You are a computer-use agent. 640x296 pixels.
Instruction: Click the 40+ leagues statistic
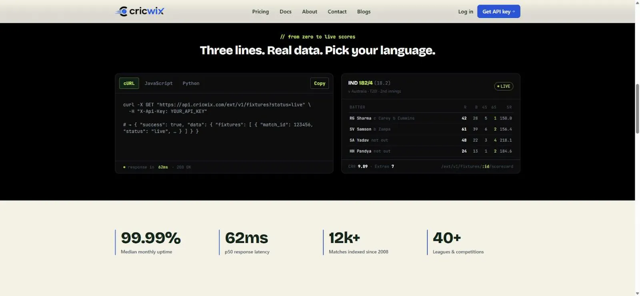click(447, 238)
